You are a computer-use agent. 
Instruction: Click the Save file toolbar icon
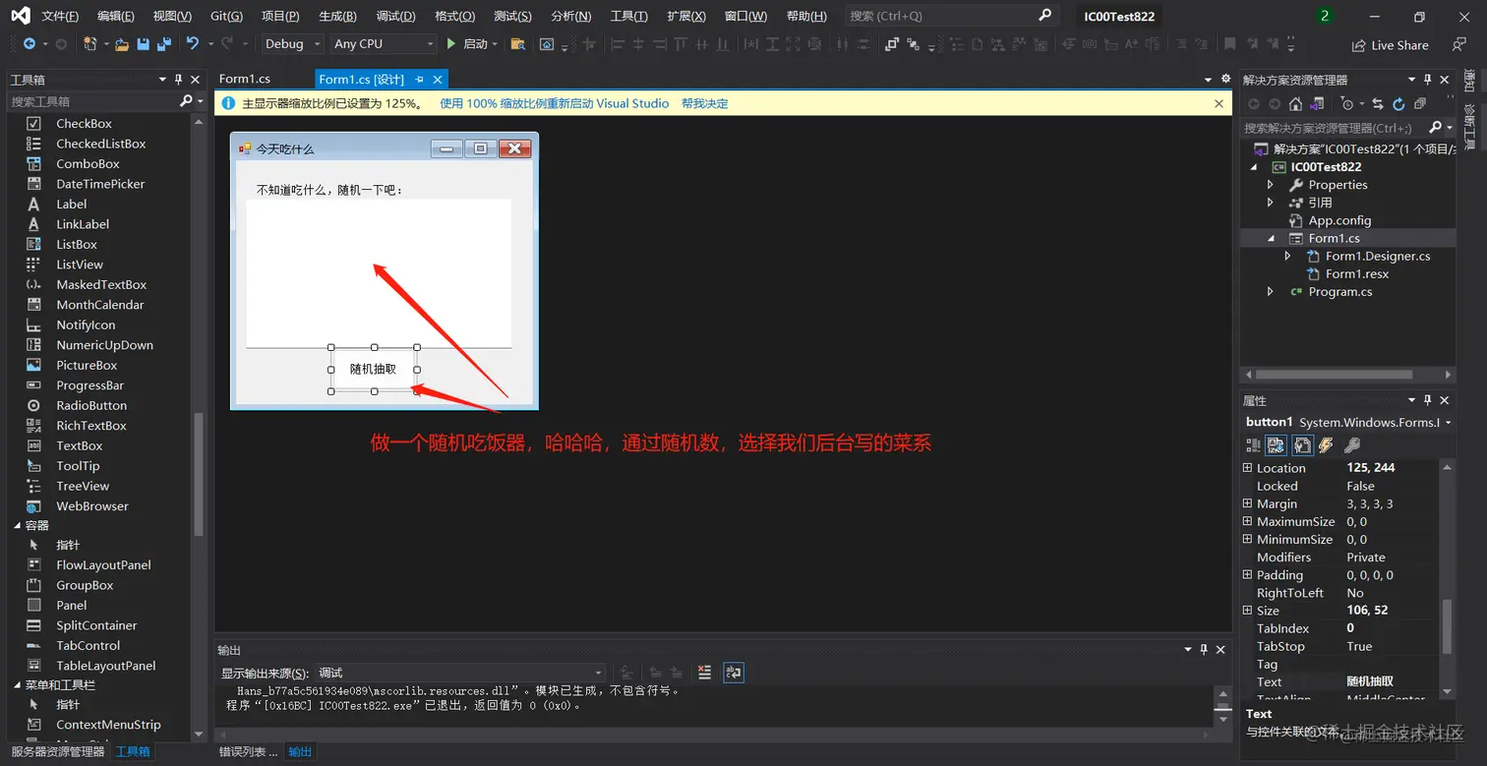click(144, 44)
